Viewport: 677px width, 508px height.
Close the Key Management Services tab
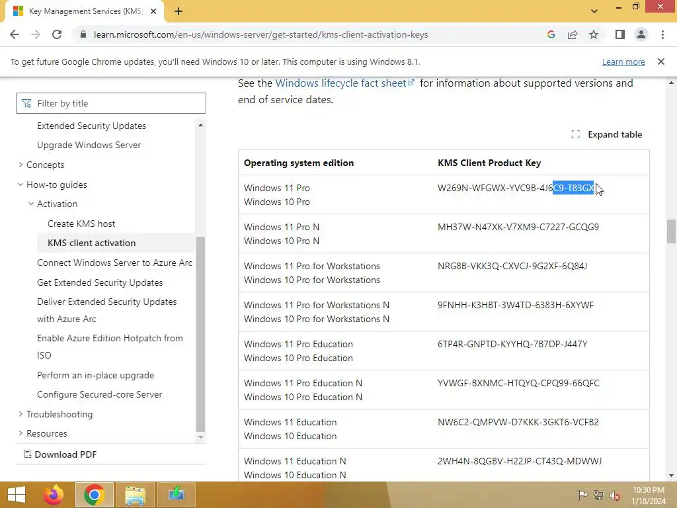click(x=153, y=11)
